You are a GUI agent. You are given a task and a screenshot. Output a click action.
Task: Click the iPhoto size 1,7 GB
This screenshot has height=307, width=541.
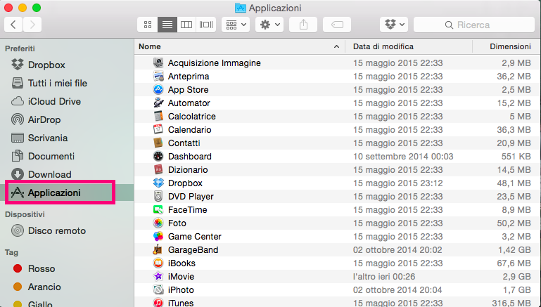[x=518, y=289]
